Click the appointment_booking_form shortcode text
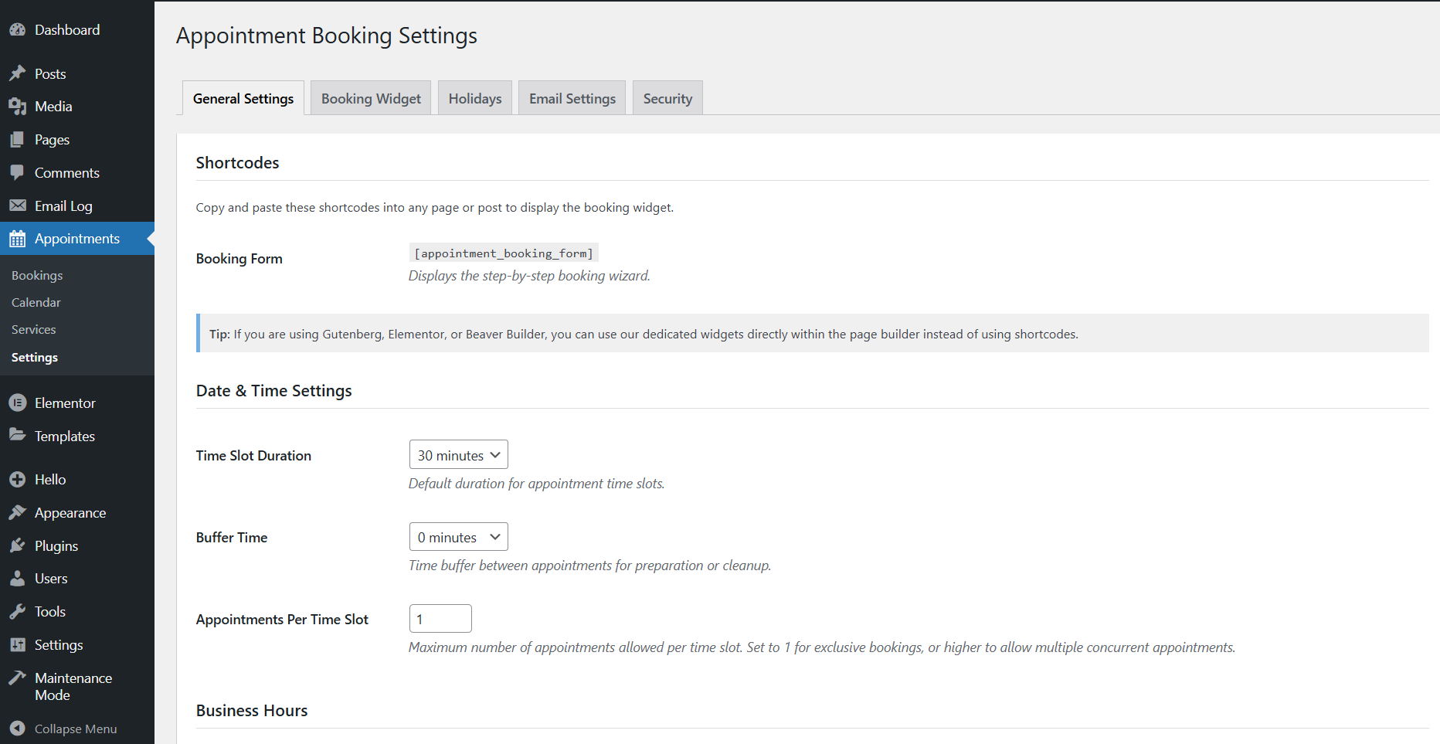1440x744 pixels. coord(504,253)
